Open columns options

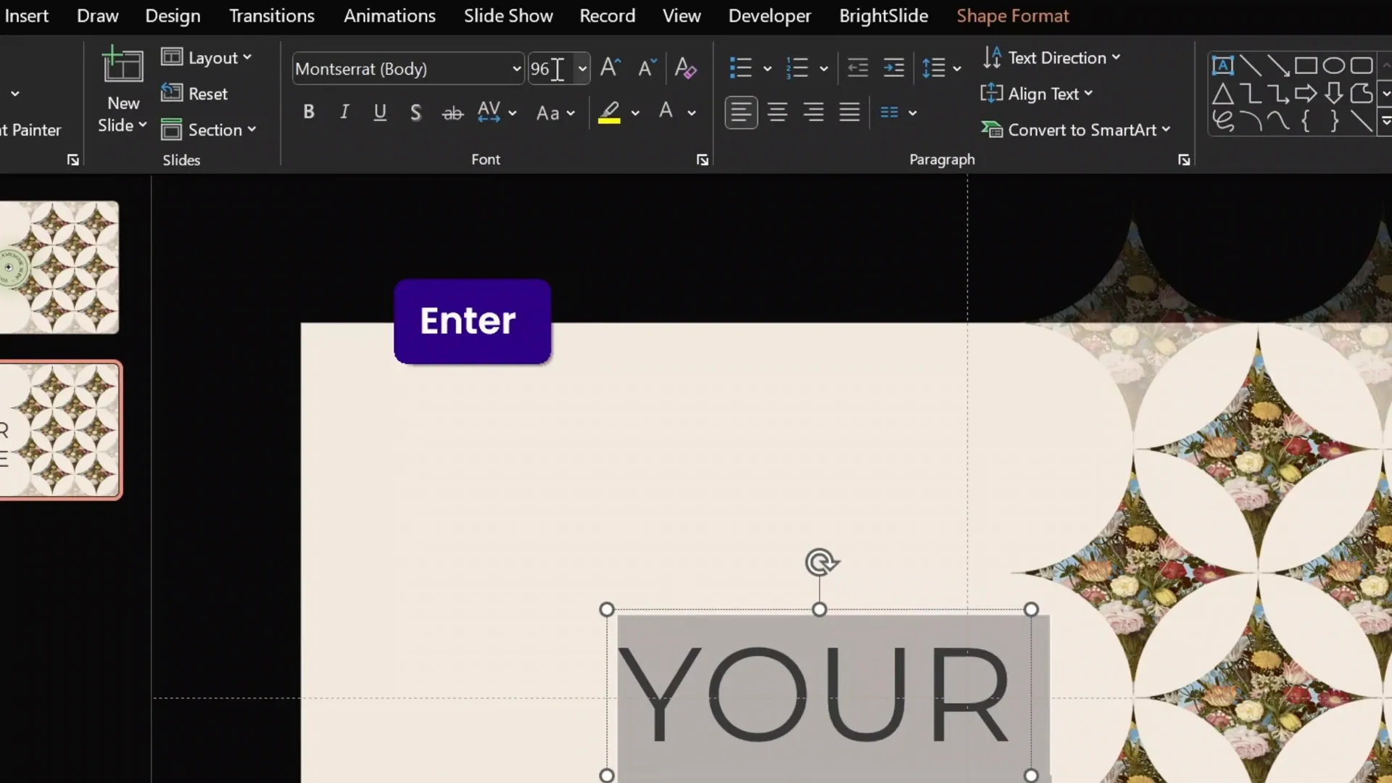898,112
